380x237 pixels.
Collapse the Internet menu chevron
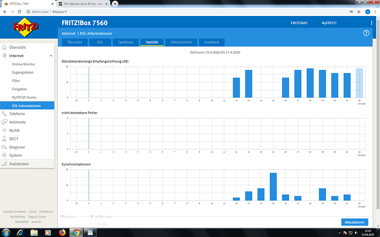51,56
